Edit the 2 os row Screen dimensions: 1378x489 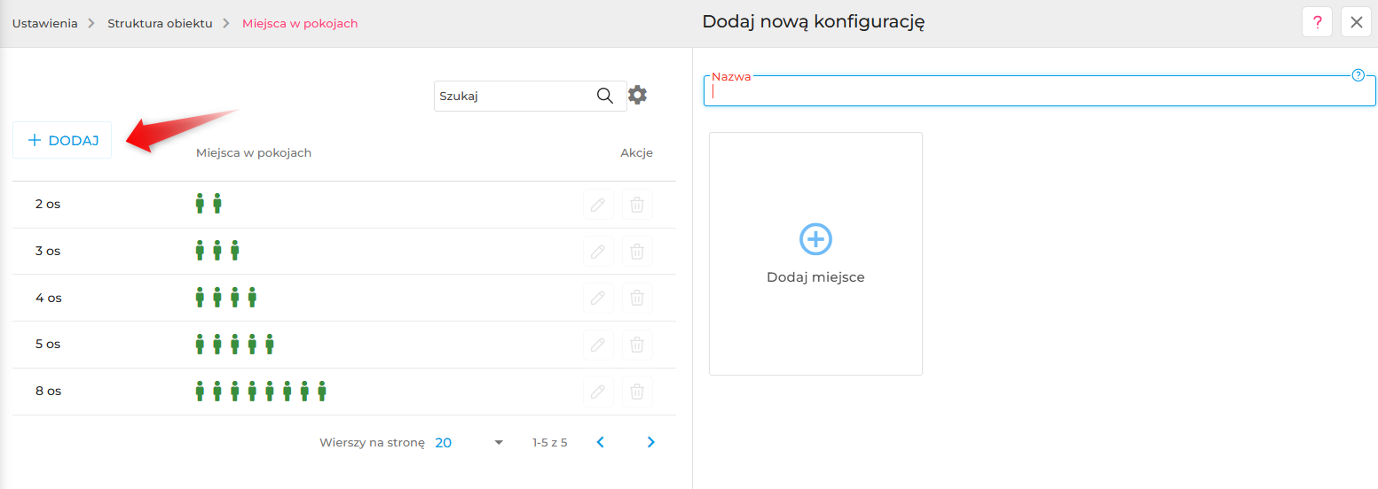coord(598,205)
